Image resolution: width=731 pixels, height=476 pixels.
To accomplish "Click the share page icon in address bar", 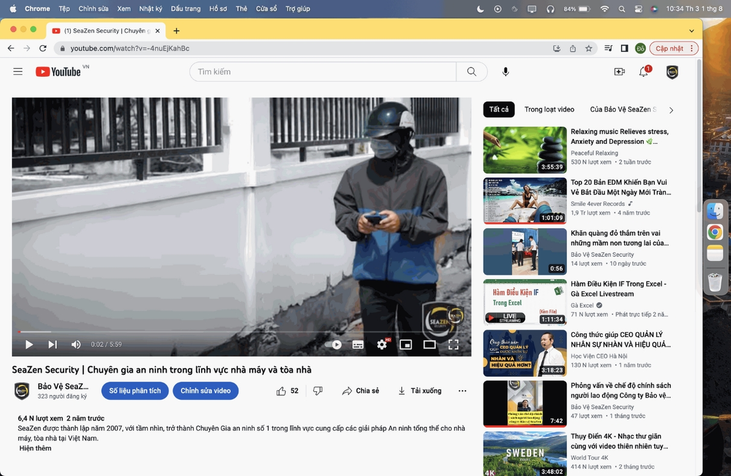I will [573, 48].
